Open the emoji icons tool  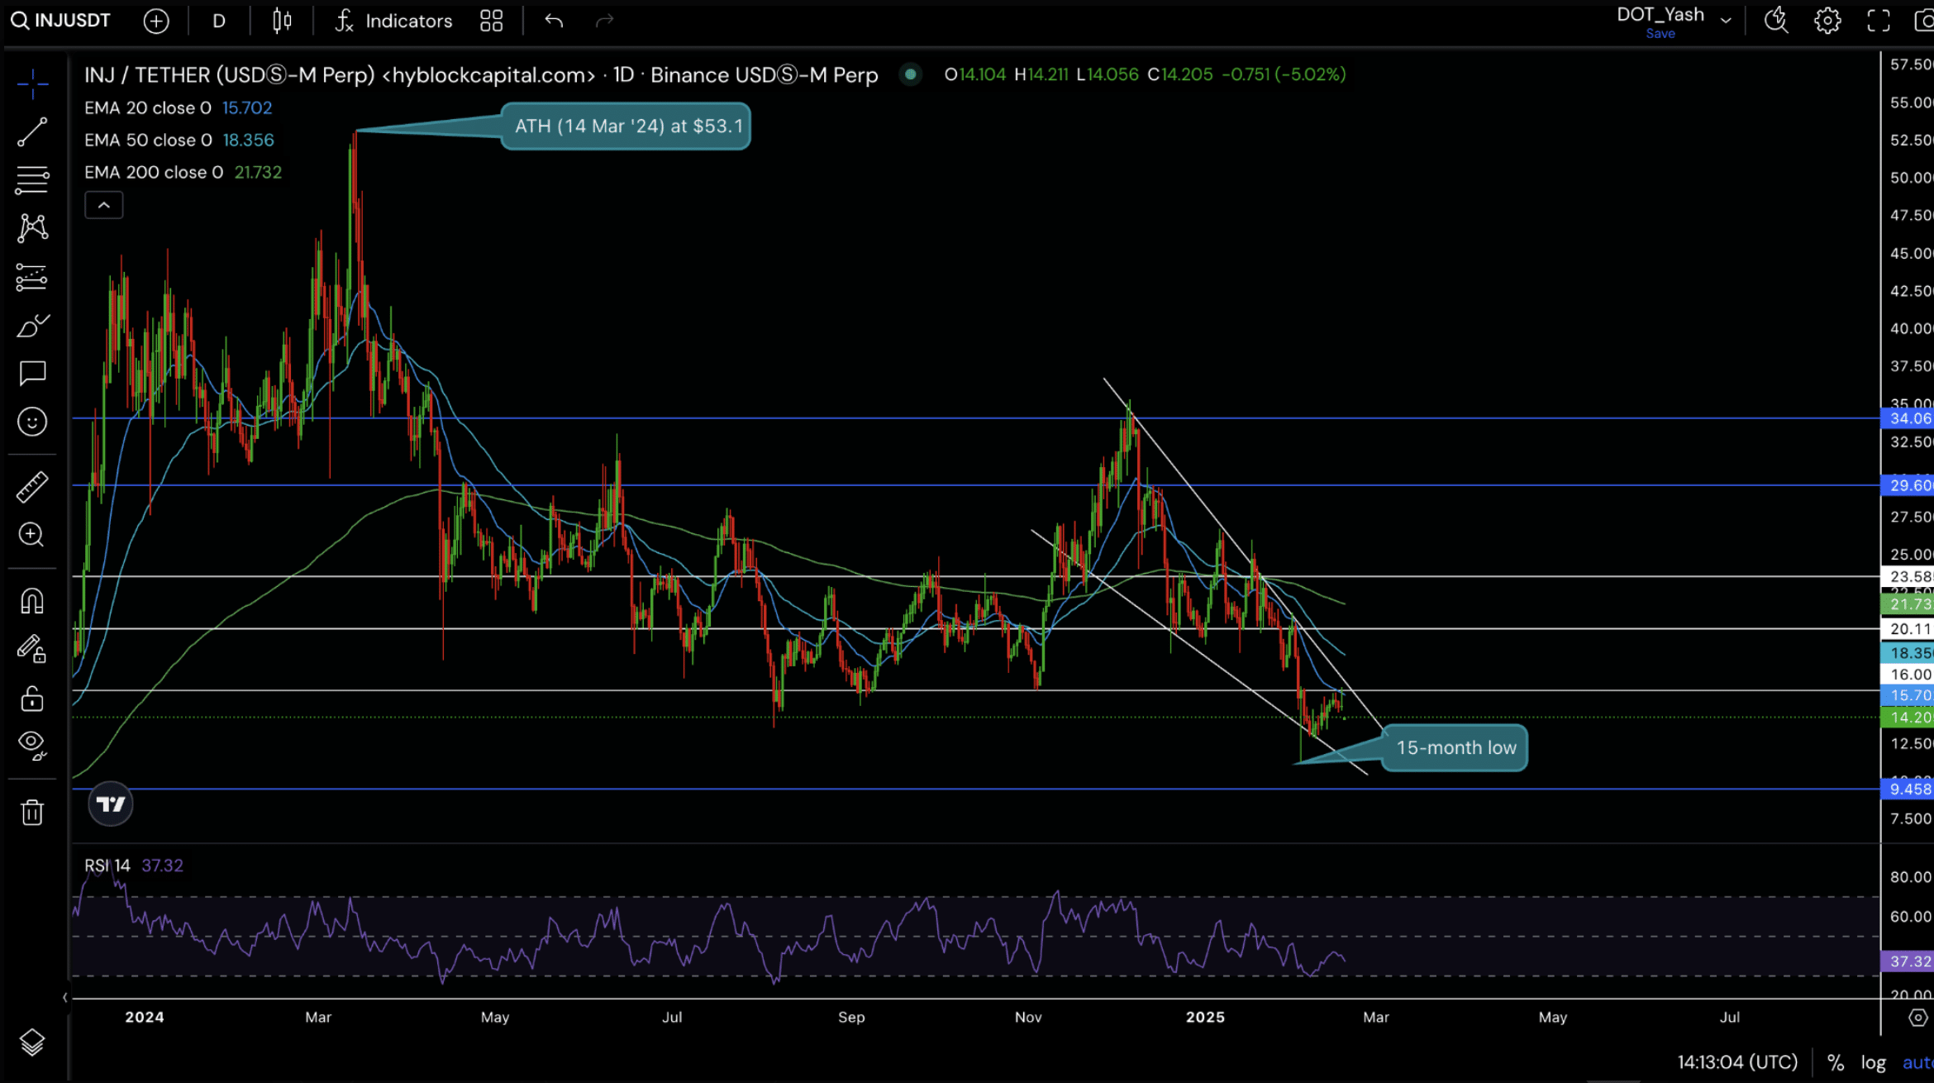pos(32,422)
